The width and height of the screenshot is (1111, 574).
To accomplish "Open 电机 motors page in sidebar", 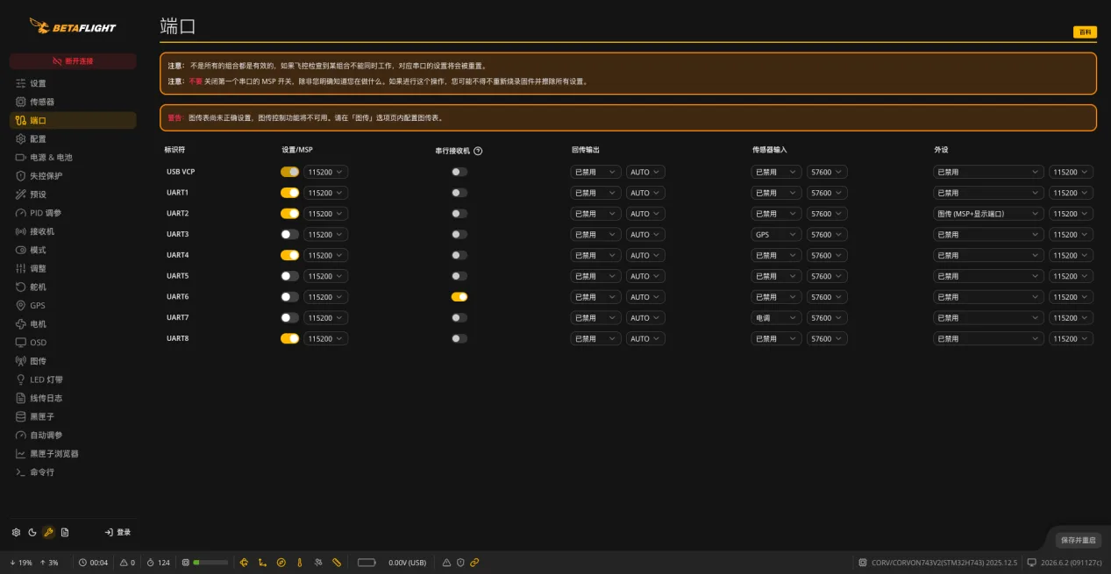I will tap(73, 324).
